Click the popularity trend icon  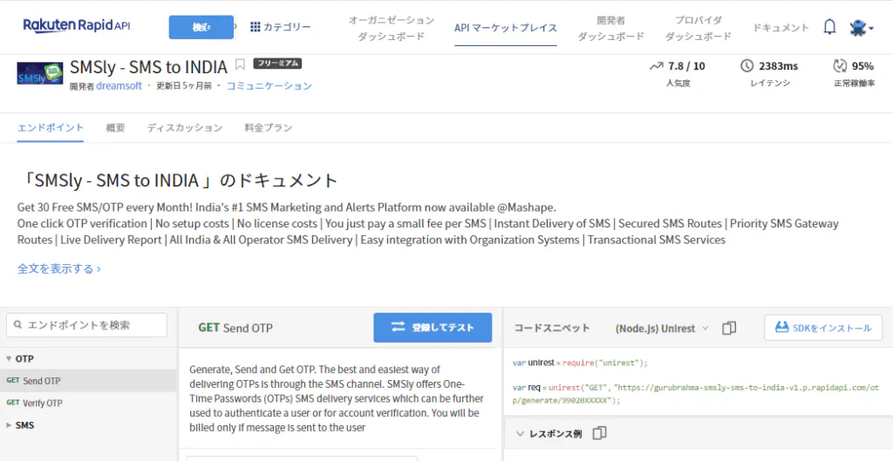[x=656, y=66]
